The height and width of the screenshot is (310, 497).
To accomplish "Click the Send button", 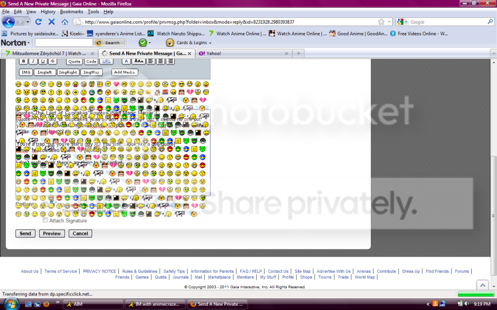I will point(25,233).
